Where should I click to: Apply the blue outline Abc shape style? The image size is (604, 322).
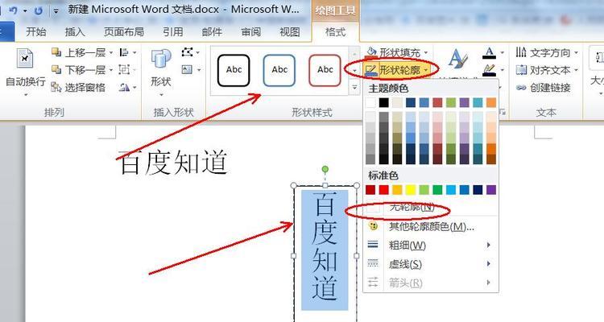click(x=279, y=70)
